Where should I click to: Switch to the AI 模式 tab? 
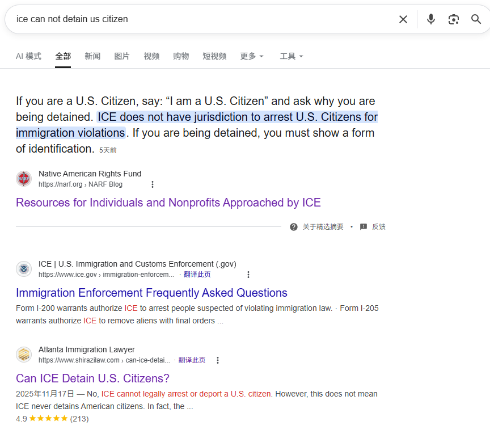tap(28, 56)
